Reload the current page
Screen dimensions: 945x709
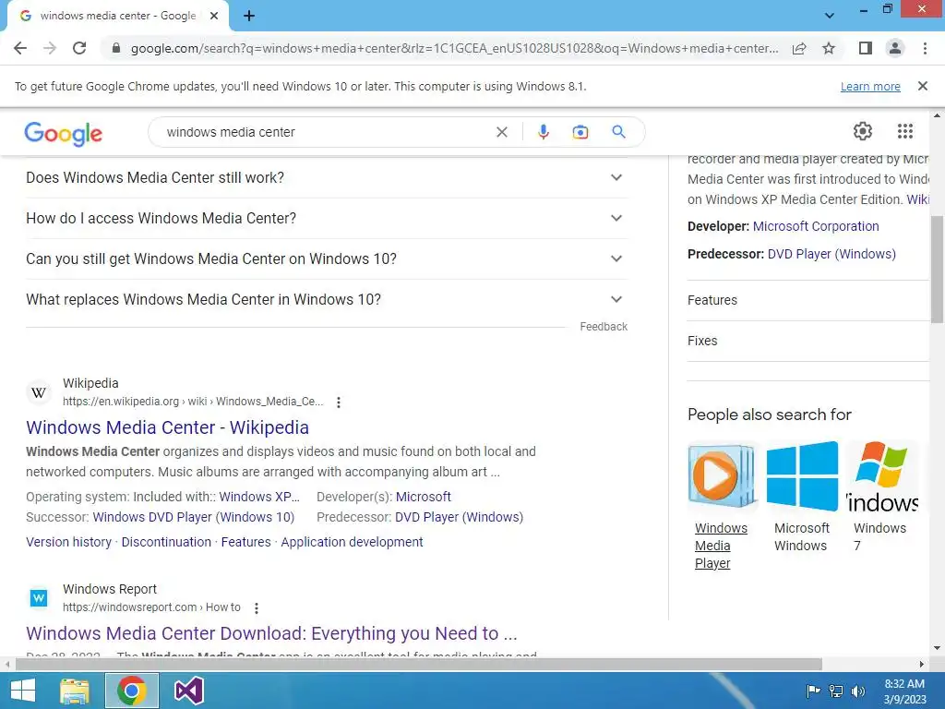tap(79, 48)
